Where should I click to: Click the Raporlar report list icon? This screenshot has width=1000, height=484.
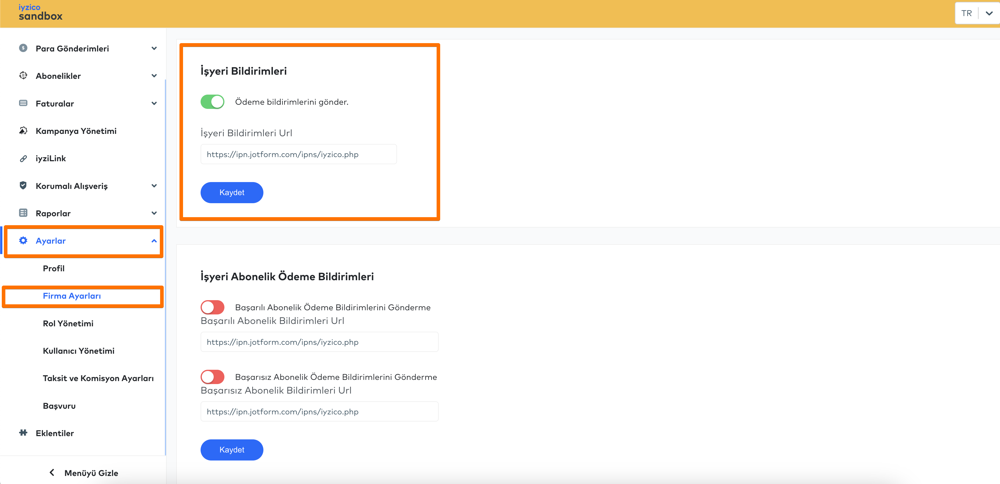tap(23, 213)
